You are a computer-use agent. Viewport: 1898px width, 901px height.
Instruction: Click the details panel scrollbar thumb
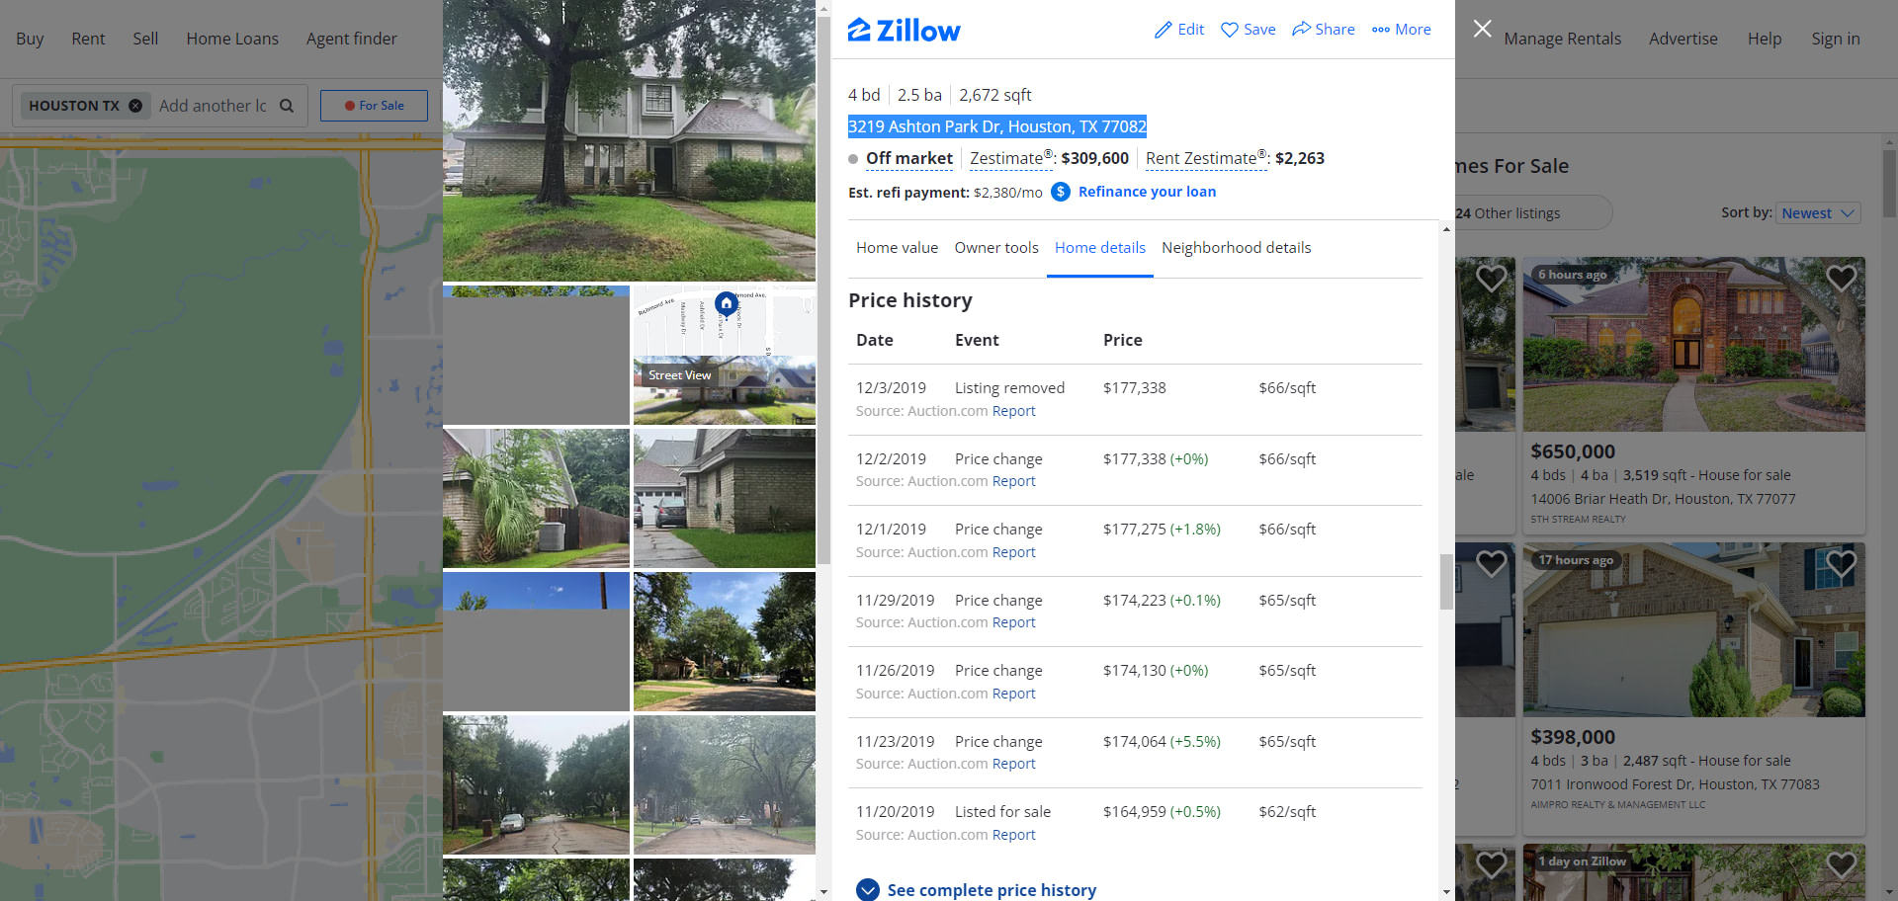pos(1446,582)
